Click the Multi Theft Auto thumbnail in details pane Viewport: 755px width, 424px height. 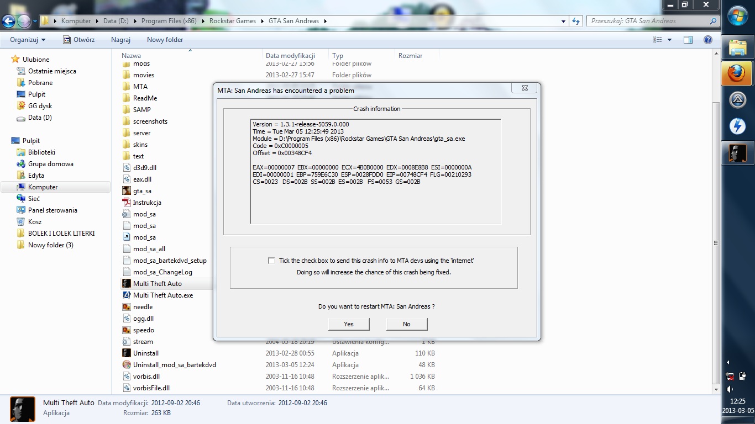[x=23, y=409]
